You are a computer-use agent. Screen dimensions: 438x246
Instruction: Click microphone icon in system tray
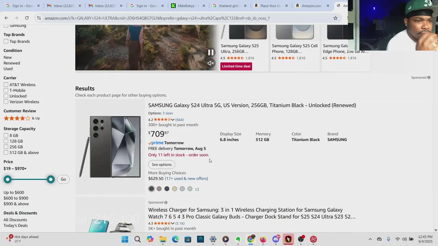point(388,239)
